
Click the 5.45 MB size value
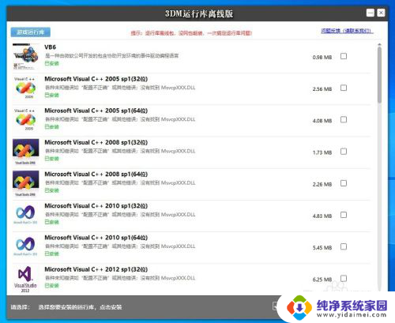(322, 248)
